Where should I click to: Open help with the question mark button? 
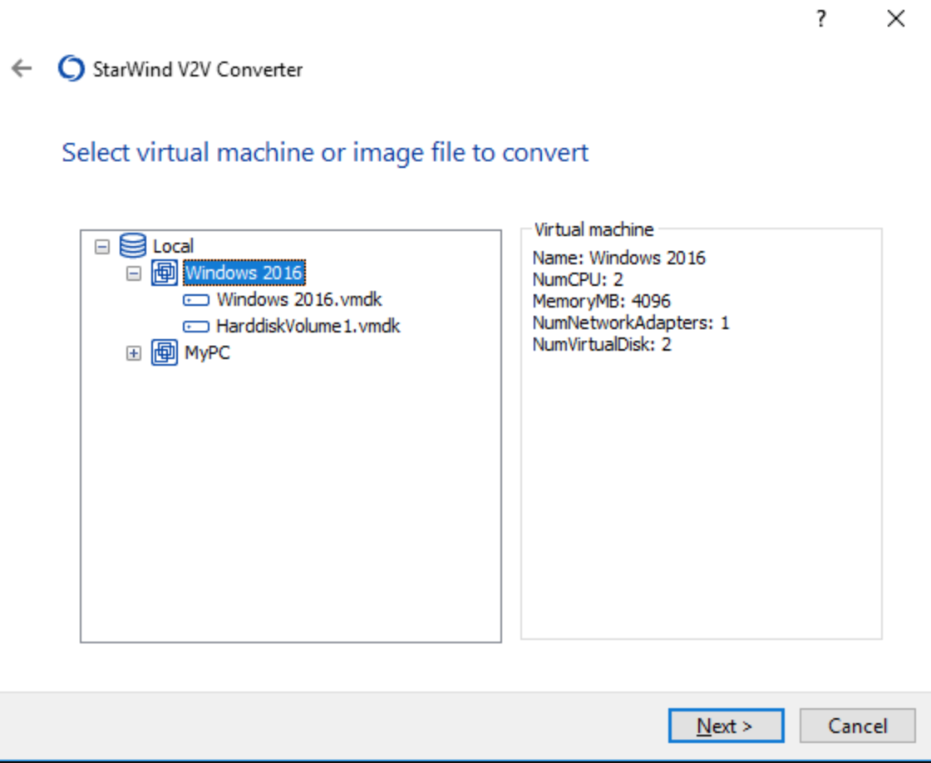tap(820, 19)
